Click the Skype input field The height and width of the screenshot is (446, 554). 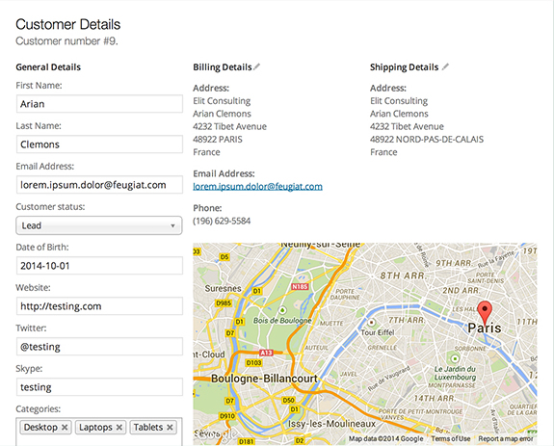(99, 387)
